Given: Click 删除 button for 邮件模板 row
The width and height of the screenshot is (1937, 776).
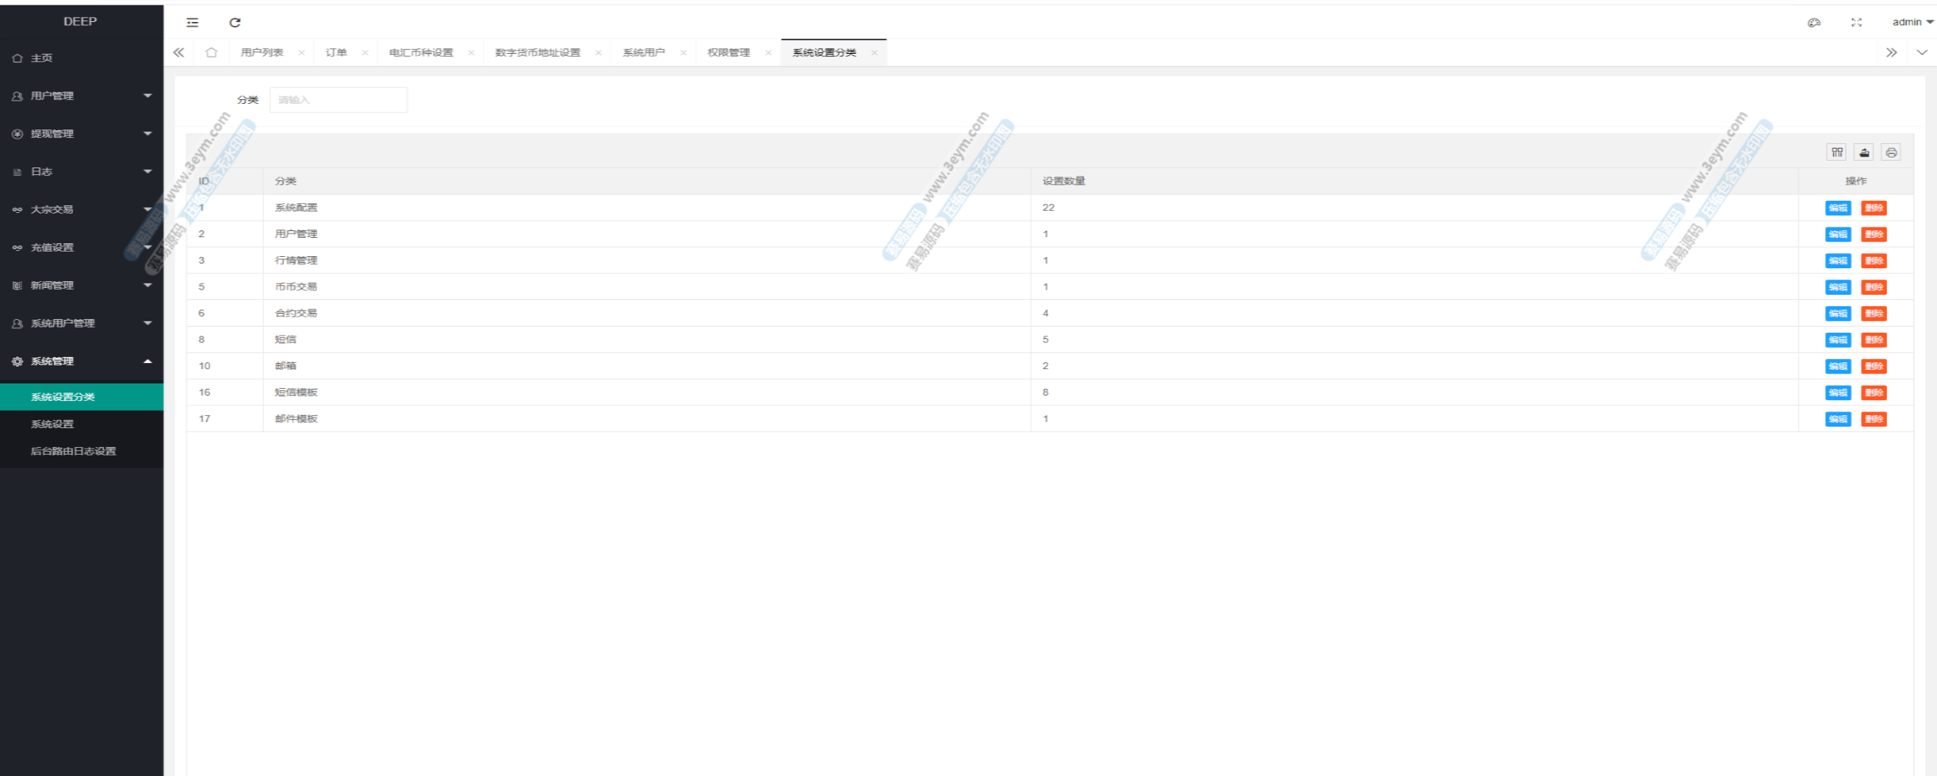Looking at the screenshot, I should [1874, 419].
